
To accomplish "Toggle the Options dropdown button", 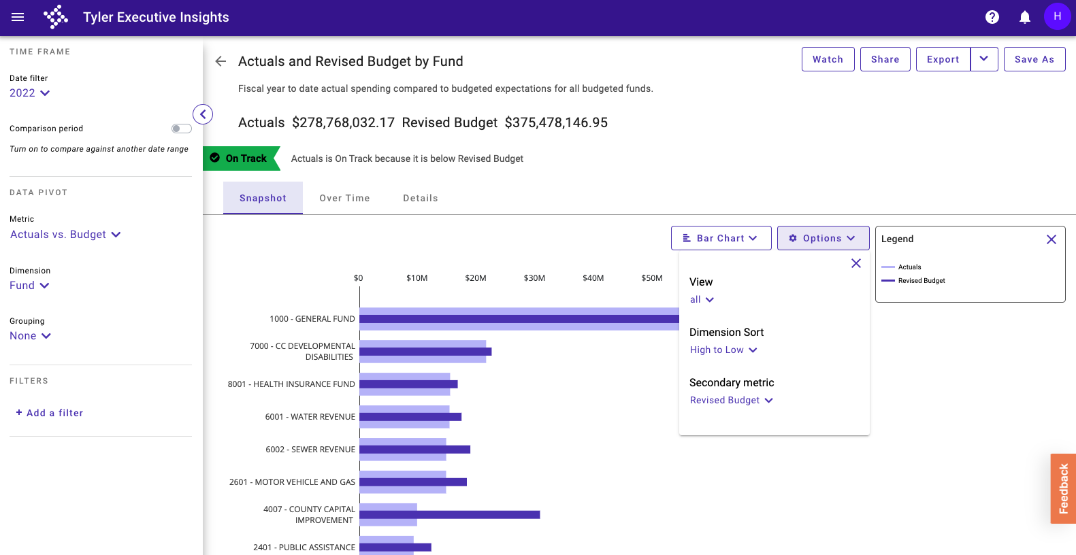I will [x=824, y=238].
